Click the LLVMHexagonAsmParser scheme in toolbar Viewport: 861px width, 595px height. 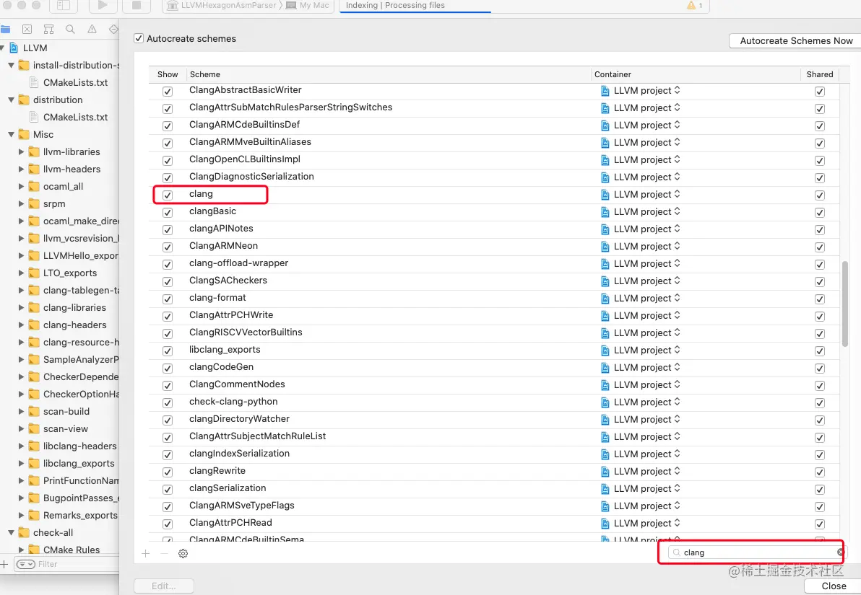(x=222, y=5)
